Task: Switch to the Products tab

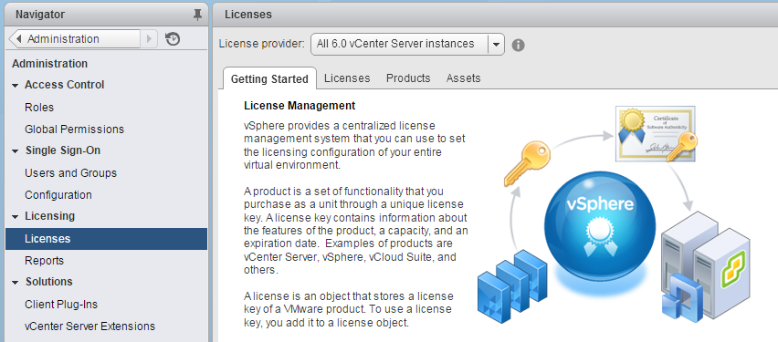Action: [408, 78]
